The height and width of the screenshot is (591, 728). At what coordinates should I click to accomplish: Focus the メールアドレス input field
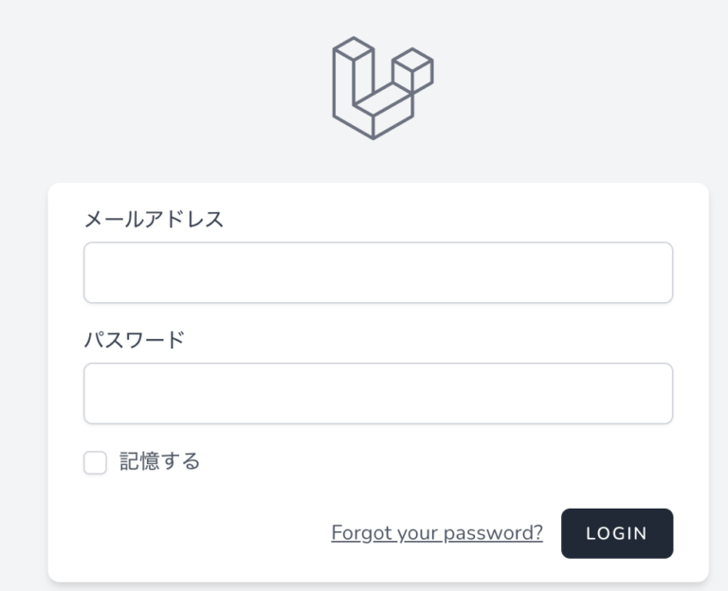[378, 273]
